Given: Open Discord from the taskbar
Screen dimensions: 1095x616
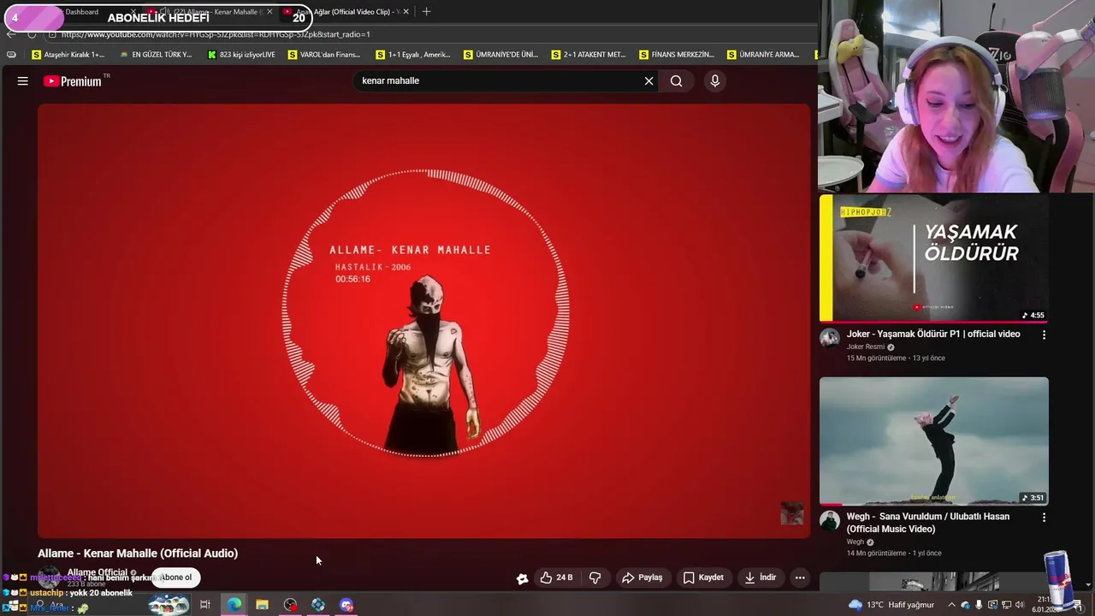Looking at the screenshot, I should 346,605.
